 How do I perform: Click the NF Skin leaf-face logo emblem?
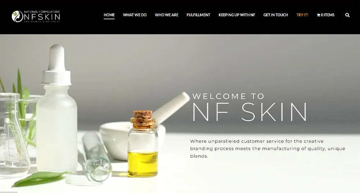click(17, 17)
